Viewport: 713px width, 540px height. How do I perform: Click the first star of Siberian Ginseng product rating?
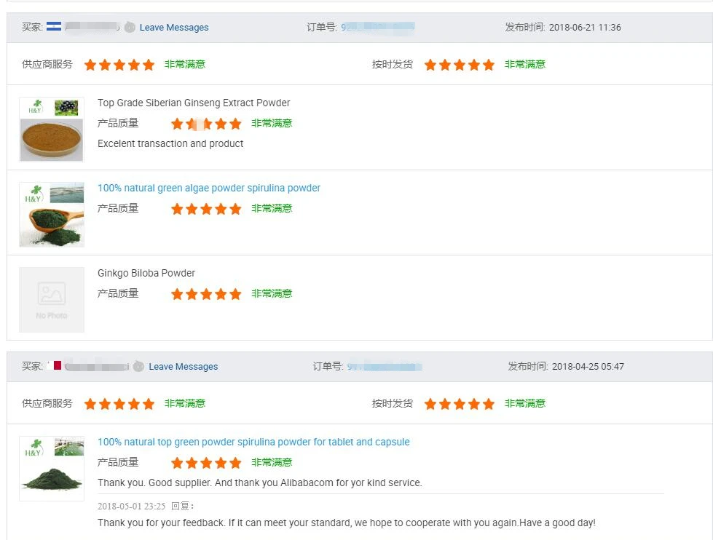pyautogui.click(x=177, y=124)
